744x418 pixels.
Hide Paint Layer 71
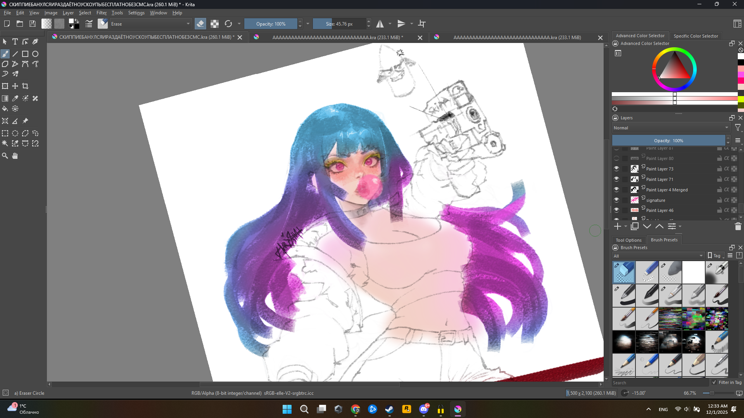(x=616, y=179)
